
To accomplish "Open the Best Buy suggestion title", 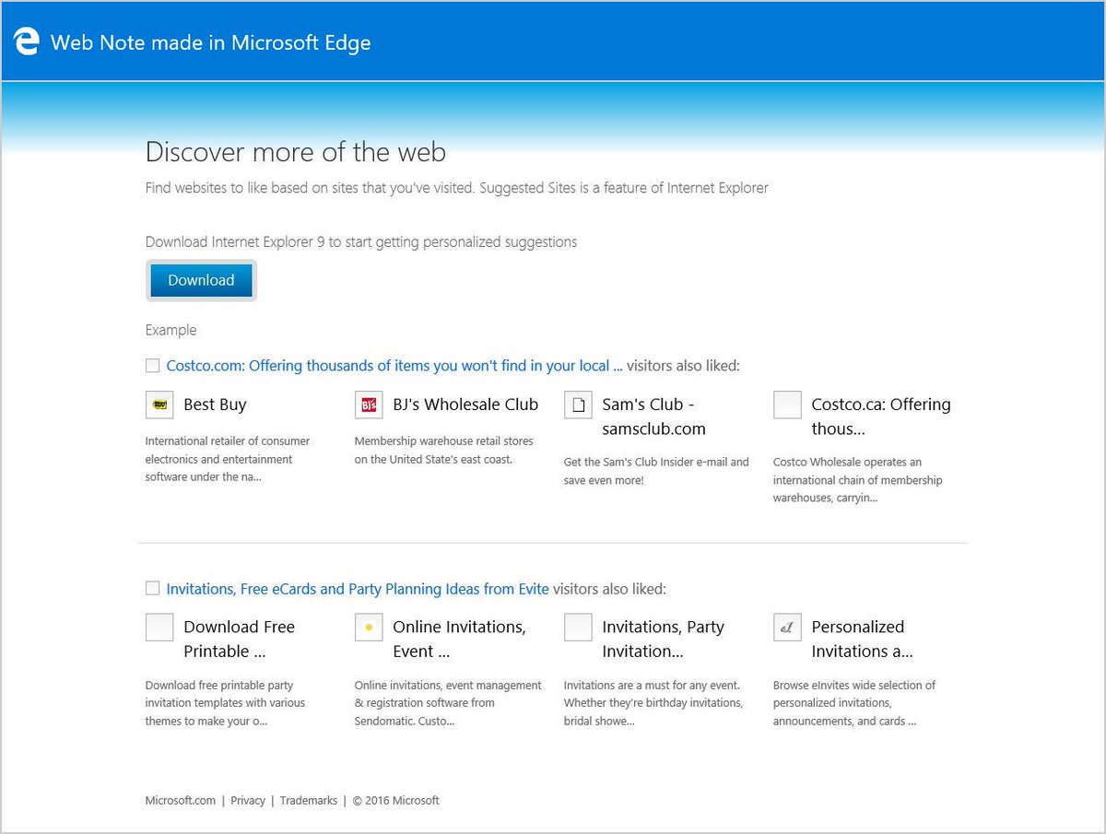I will click(x=215, y=405).
